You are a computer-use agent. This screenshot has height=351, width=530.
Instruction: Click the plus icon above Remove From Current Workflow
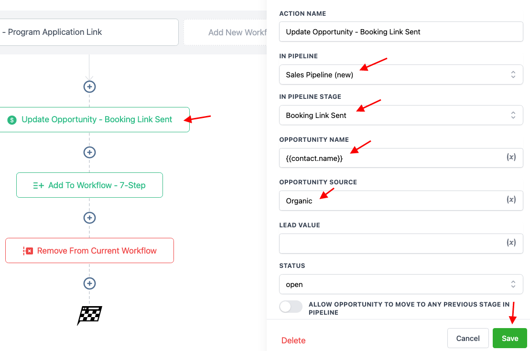coord(89,218)
